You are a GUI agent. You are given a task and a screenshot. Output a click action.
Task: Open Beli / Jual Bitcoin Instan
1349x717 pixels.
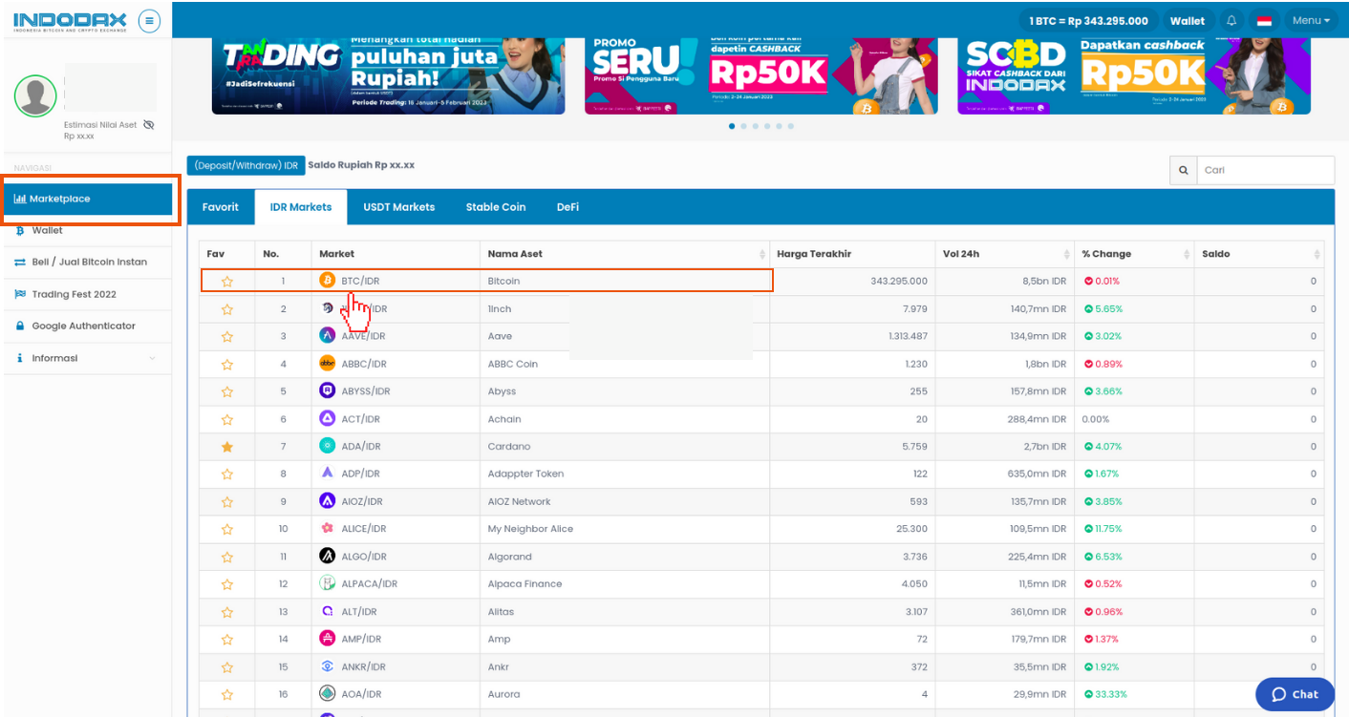88,262
